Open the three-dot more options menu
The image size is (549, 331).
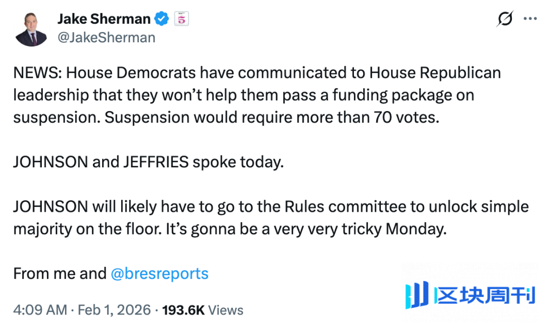point(530,19)
